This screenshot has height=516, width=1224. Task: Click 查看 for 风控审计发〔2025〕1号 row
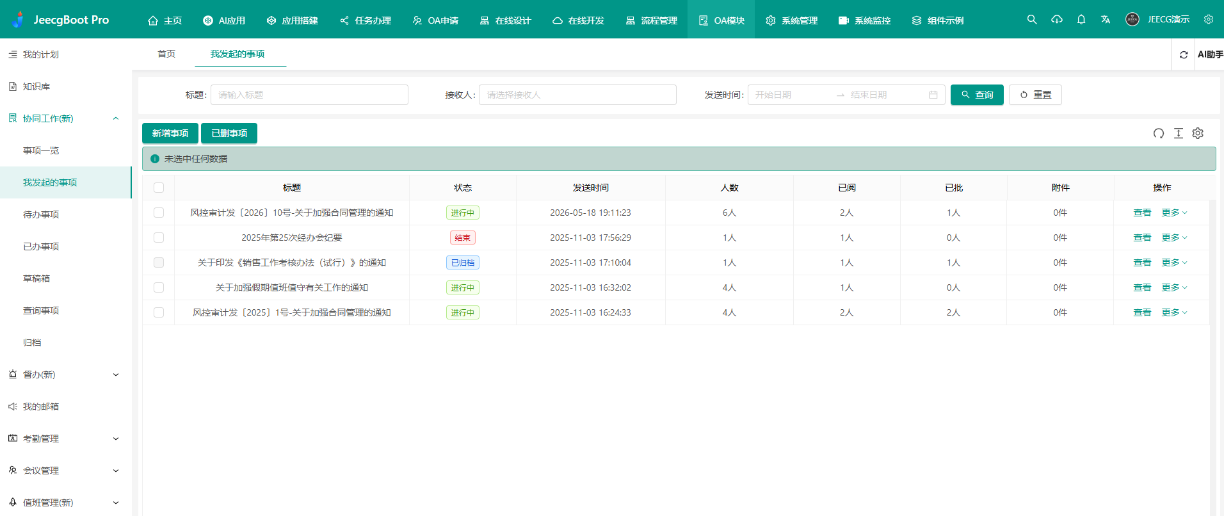1142,312
